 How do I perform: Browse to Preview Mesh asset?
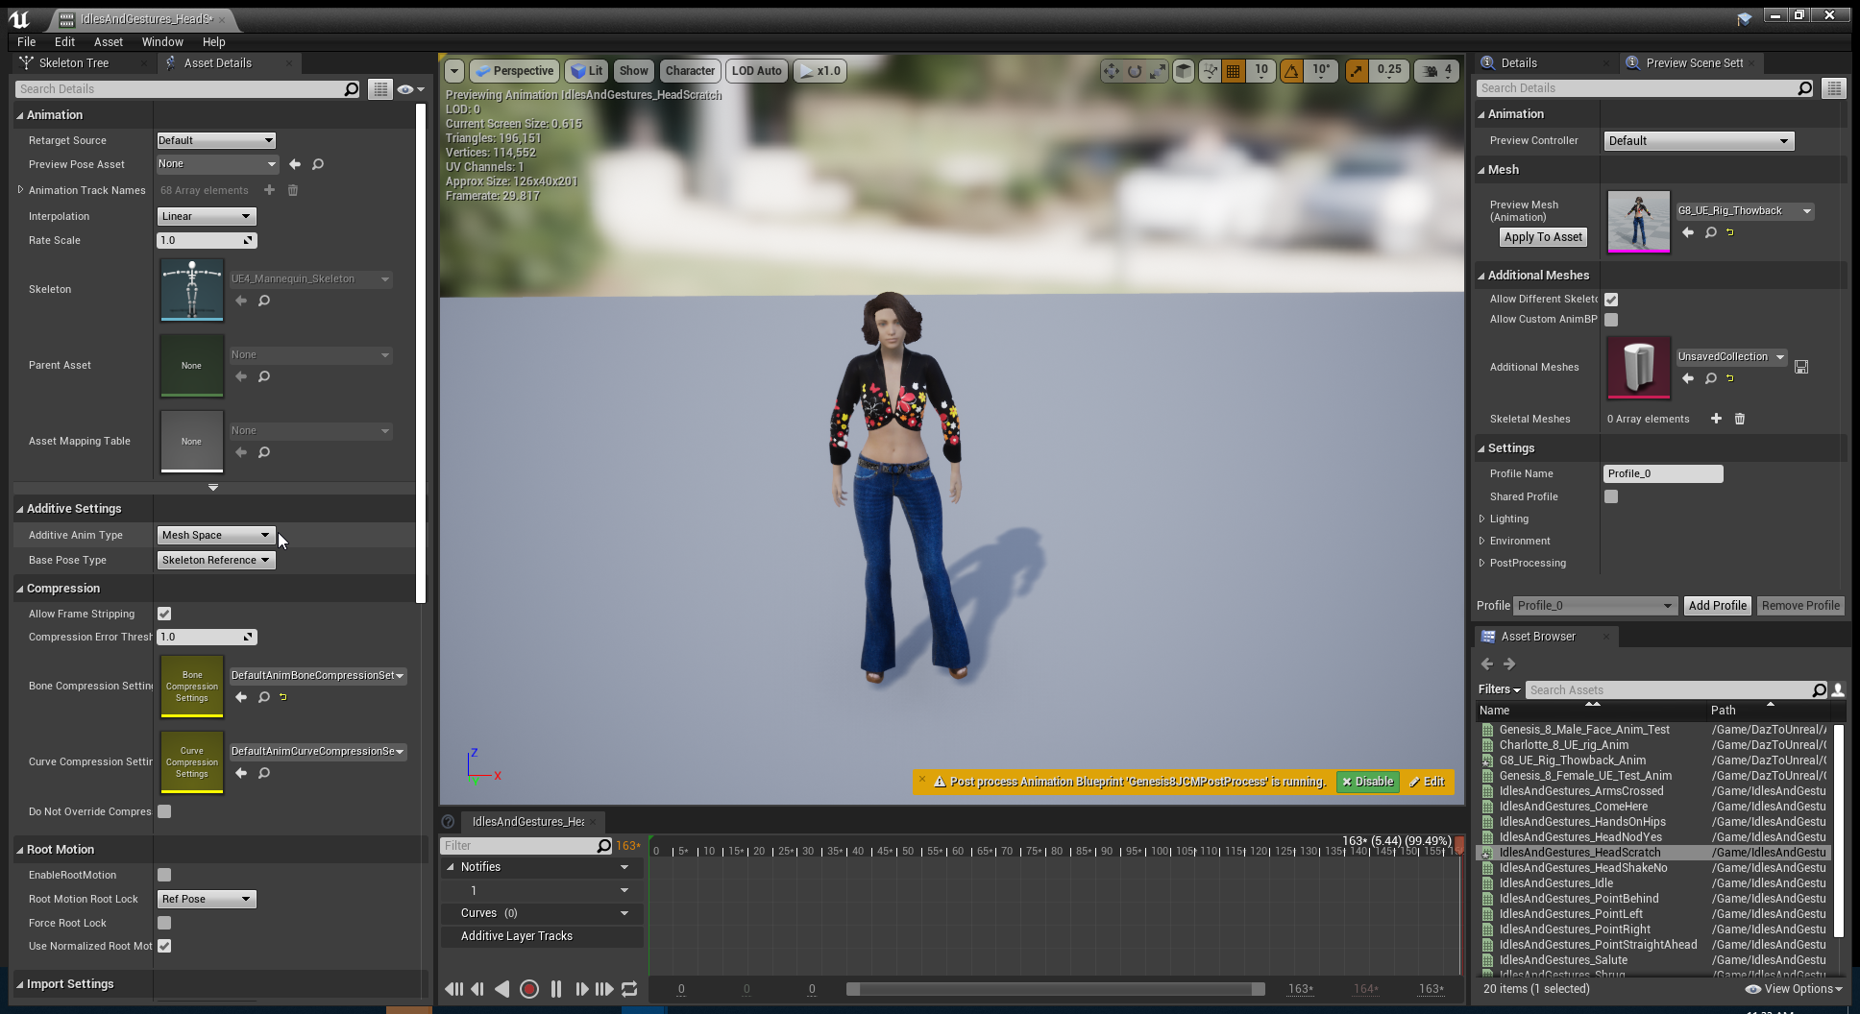pyautogui.click(x=1711, y=232)
